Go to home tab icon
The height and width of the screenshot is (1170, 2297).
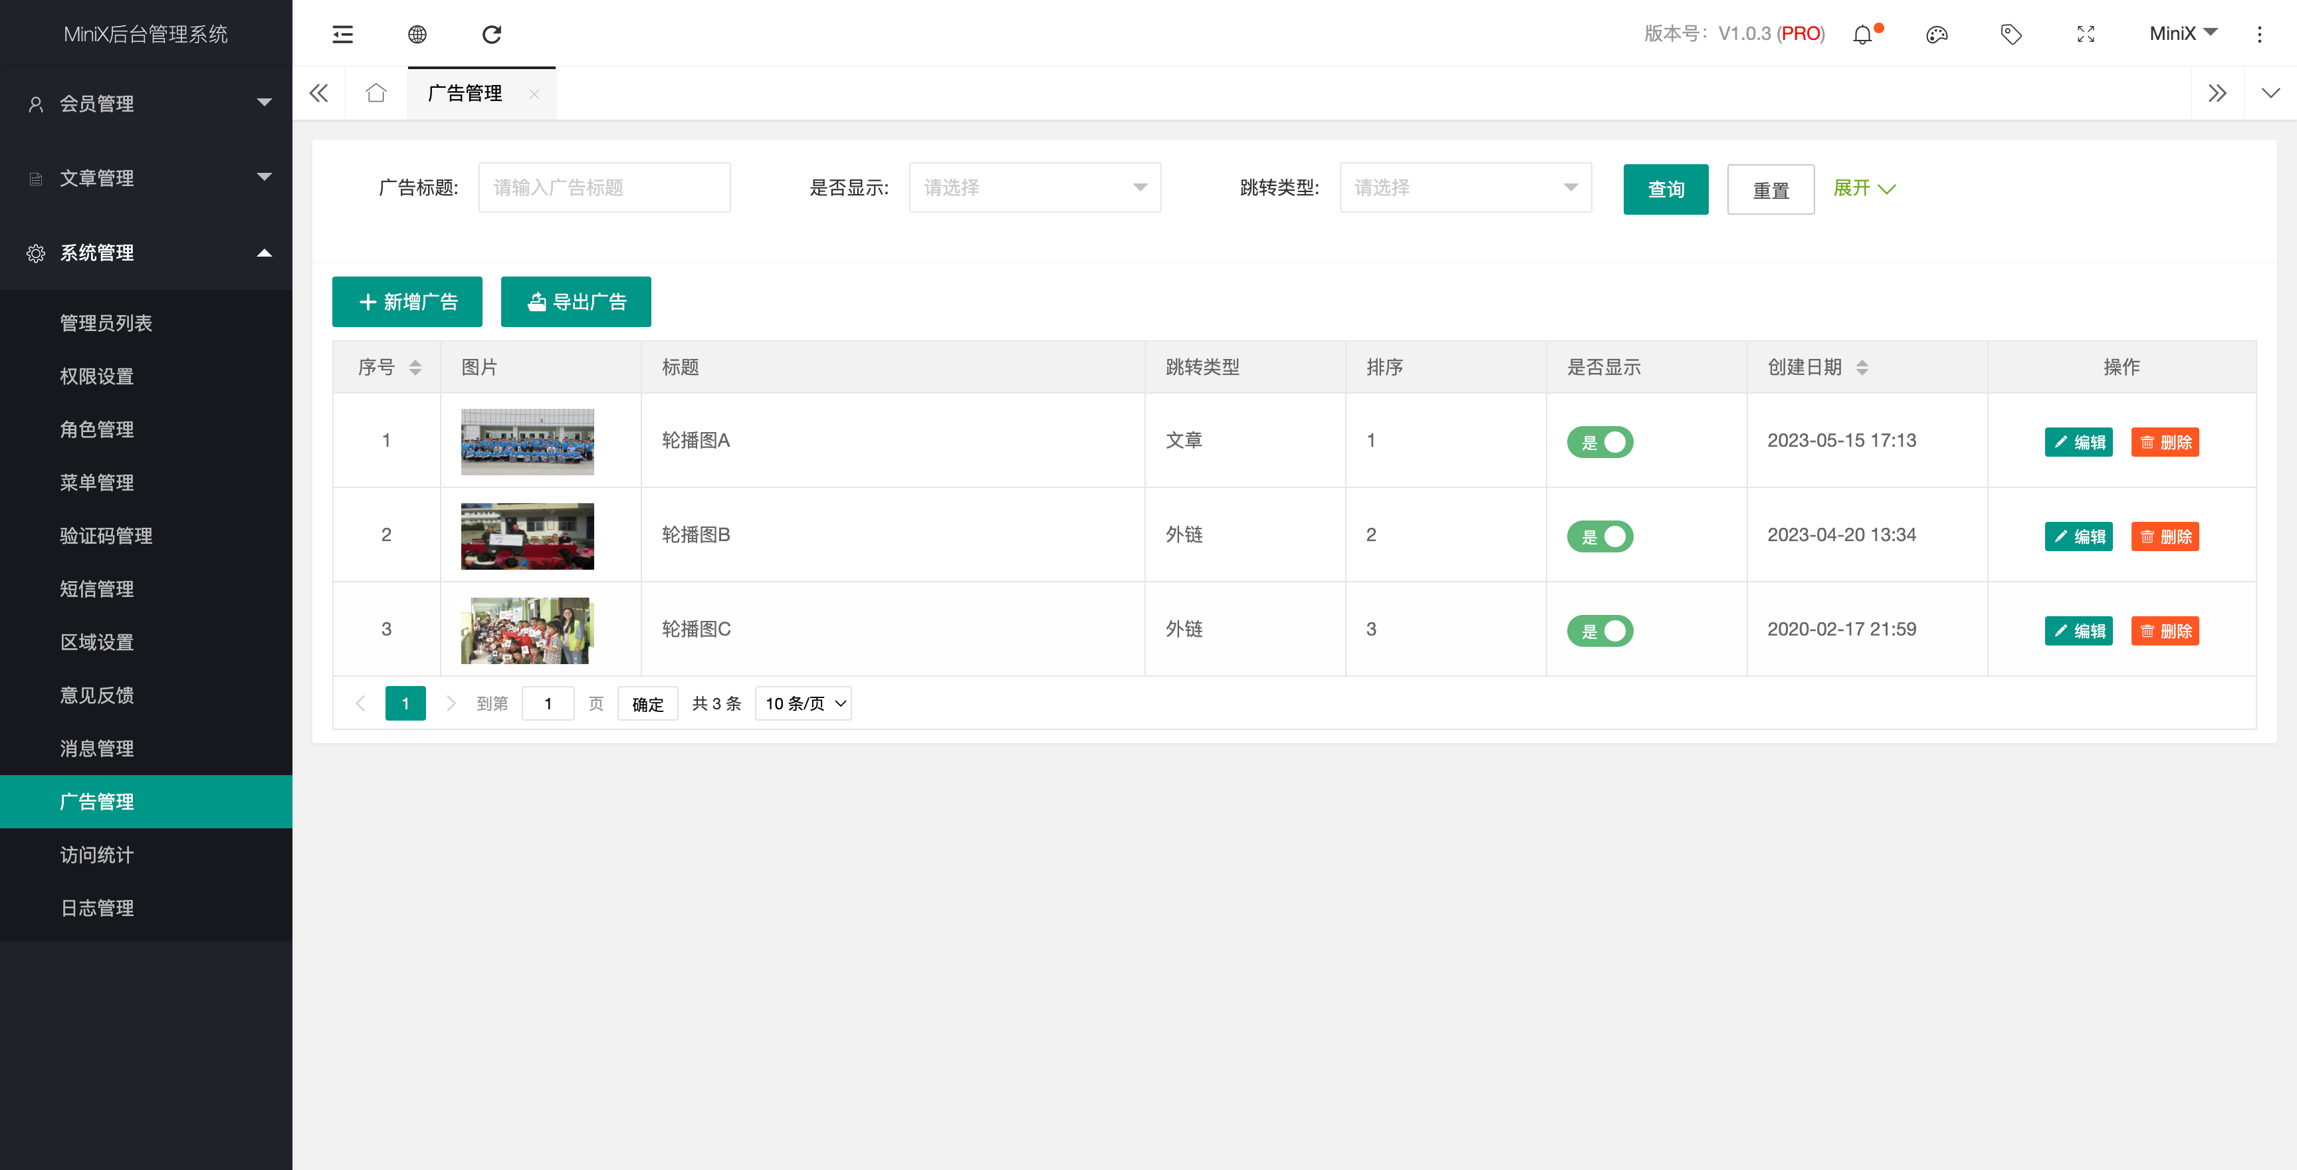click(376, 93)
